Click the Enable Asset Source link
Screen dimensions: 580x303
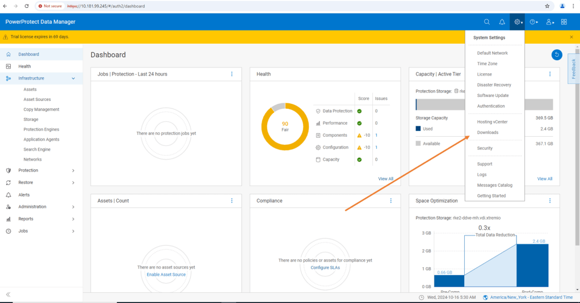point(166,275)
